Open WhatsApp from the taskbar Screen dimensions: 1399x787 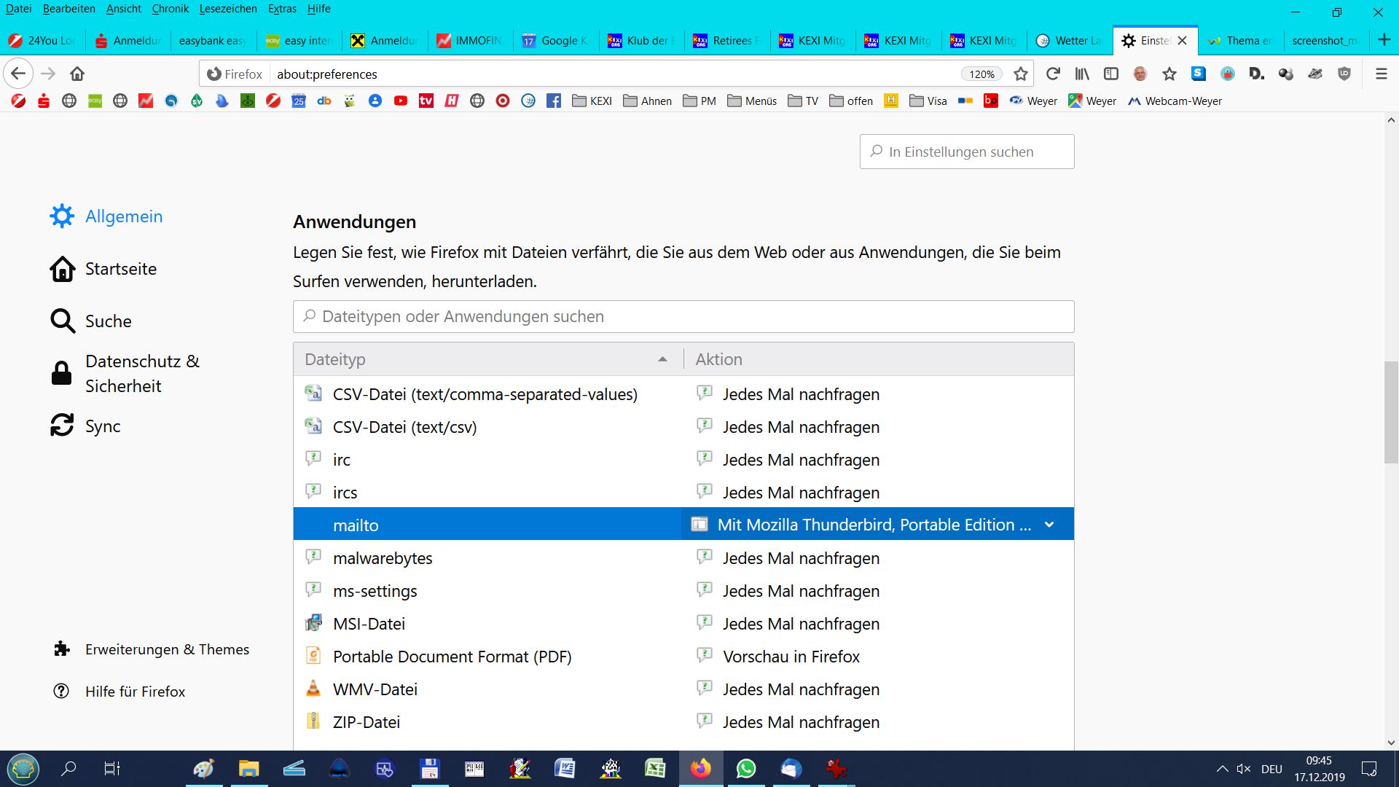pos(745,769)
